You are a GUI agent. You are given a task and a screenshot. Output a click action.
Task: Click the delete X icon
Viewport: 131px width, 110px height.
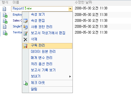point(25,40)
